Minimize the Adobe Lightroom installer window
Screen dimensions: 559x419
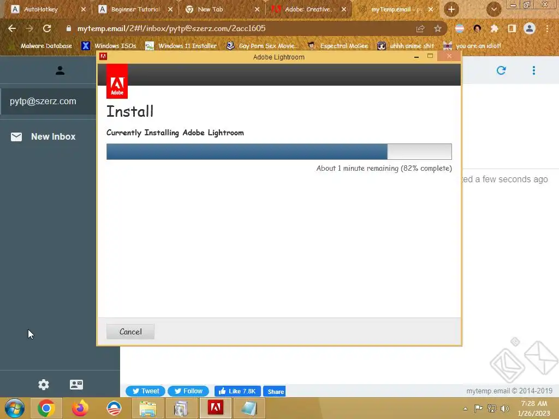(x=417, y=57)
